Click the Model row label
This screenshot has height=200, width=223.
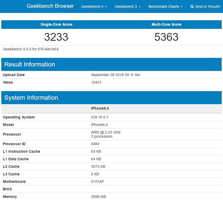click(x=8, y=125)
